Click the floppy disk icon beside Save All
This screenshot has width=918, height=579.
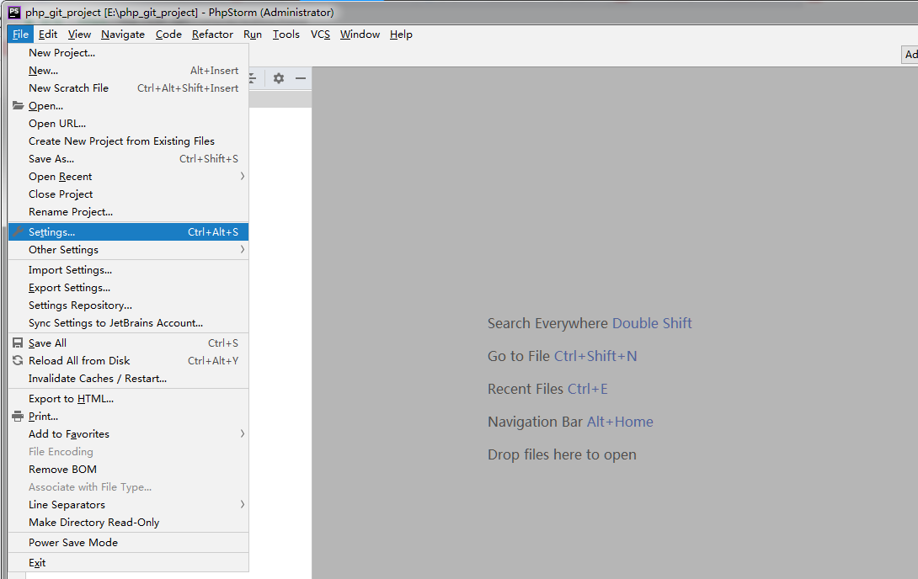click(x=19, y=343)
